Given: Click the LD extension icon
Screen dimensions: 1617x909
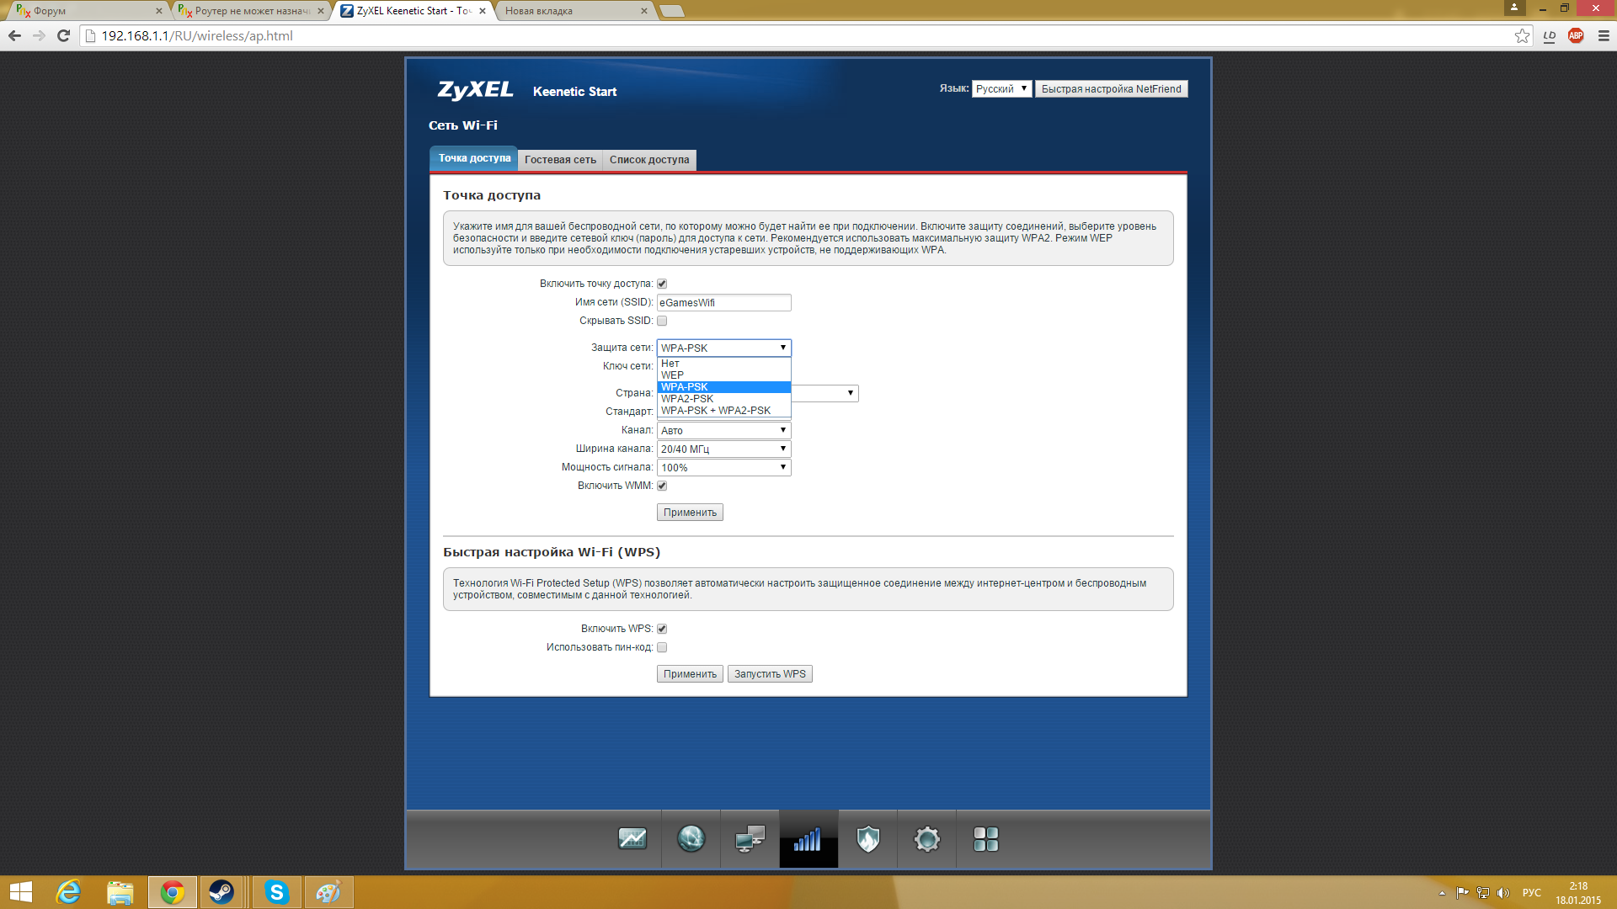Looking at the screenshot, I should (1550, 35).
